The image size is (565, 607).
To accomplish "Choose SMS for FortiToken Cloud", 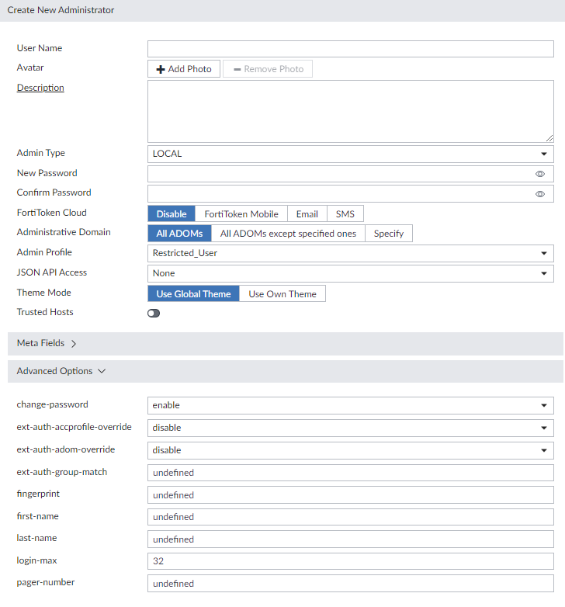I will (x=345, y=214).
